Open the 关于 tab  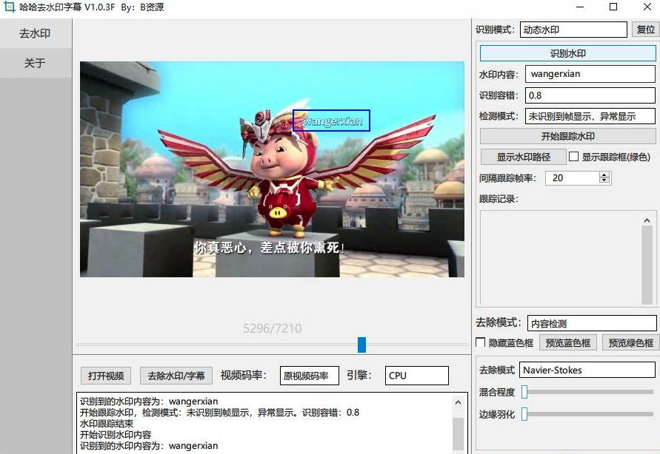[36, 63]
